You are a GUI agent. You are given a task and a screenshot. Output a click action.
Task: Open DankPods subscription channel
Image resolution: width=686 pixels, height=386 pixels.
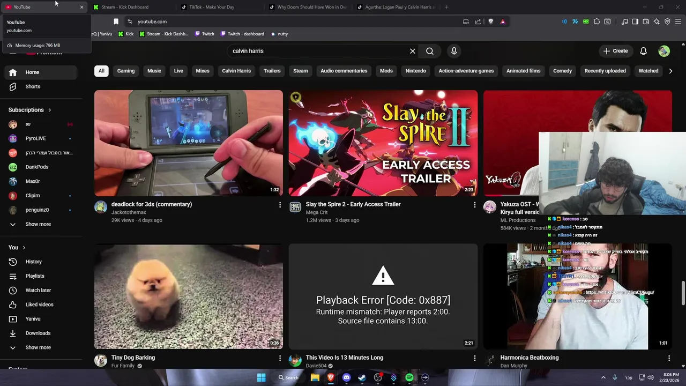41,167
